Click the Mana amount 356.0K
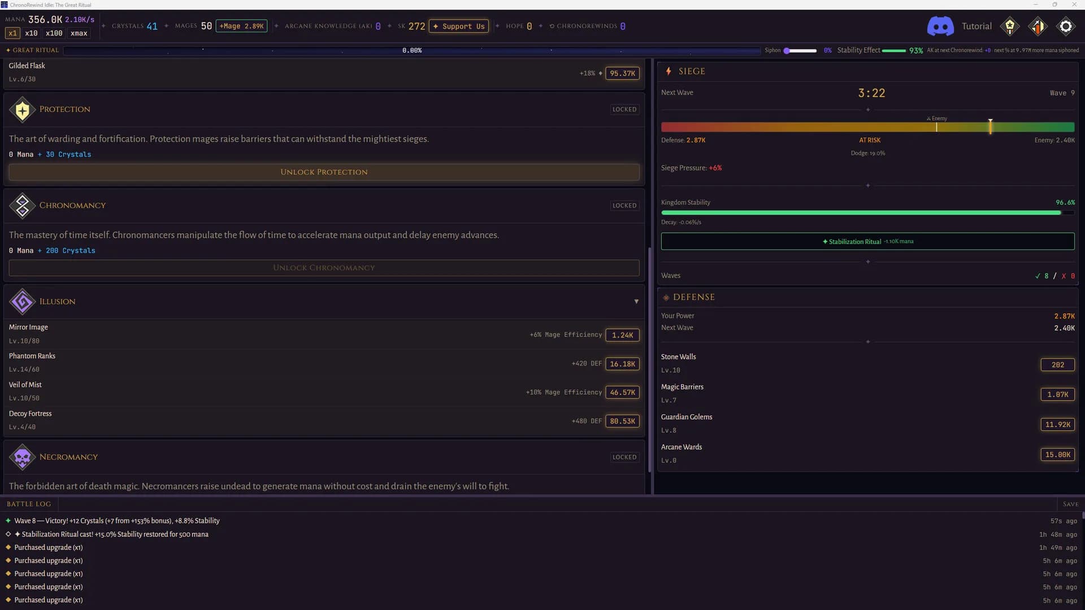Image resolution: width=1085 pixels, height=610 pixels. (45, 20)
